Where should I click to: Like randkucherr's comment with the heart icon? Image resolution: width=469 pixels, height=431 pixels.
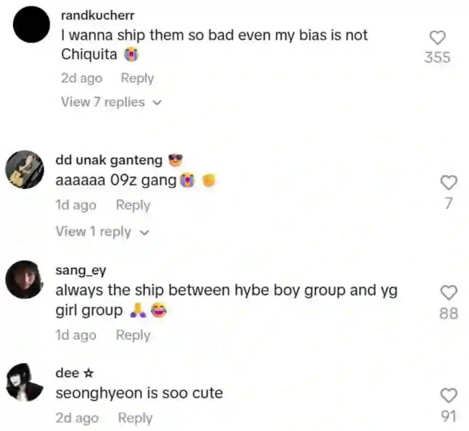pos(437,38)
